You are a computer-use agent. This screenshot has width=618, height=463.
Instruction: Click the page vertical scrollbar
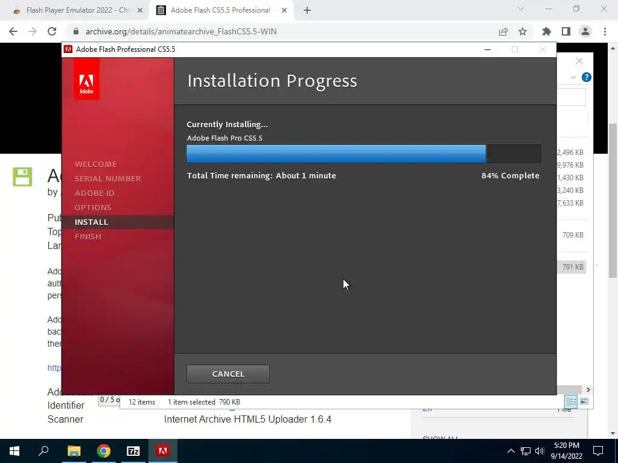613,201
